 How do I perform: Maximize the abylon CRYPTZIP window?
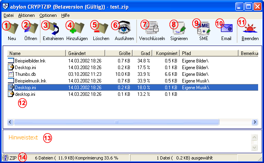tap(249, 7)
